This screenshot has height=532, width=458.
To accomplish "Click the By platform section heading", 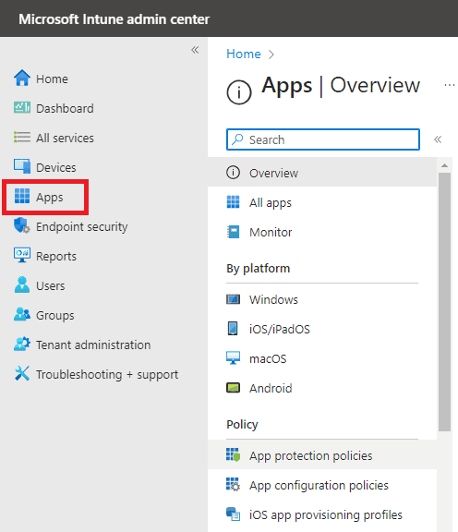I will click(259, 269).
